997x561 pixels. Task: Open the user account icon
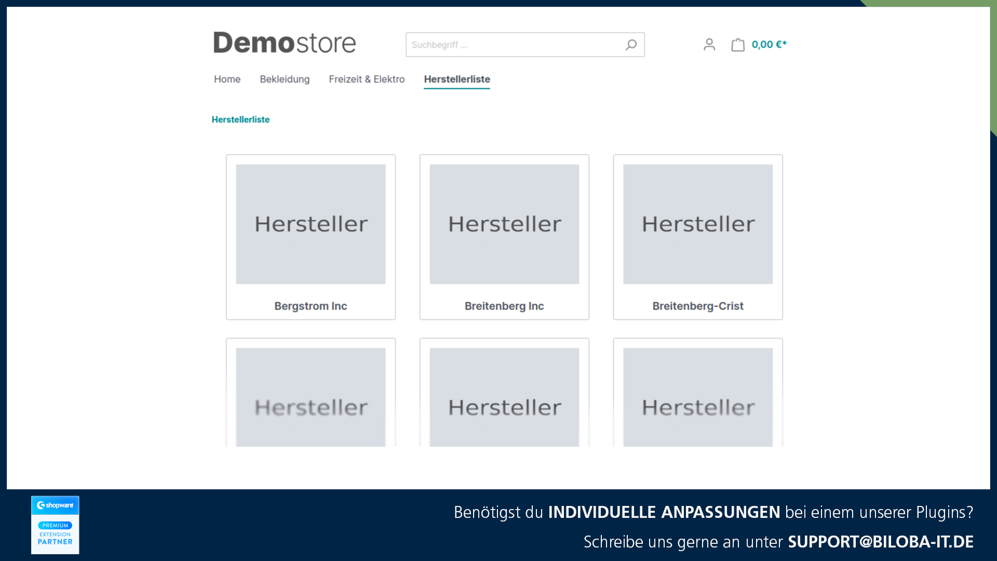pos(709,45)
